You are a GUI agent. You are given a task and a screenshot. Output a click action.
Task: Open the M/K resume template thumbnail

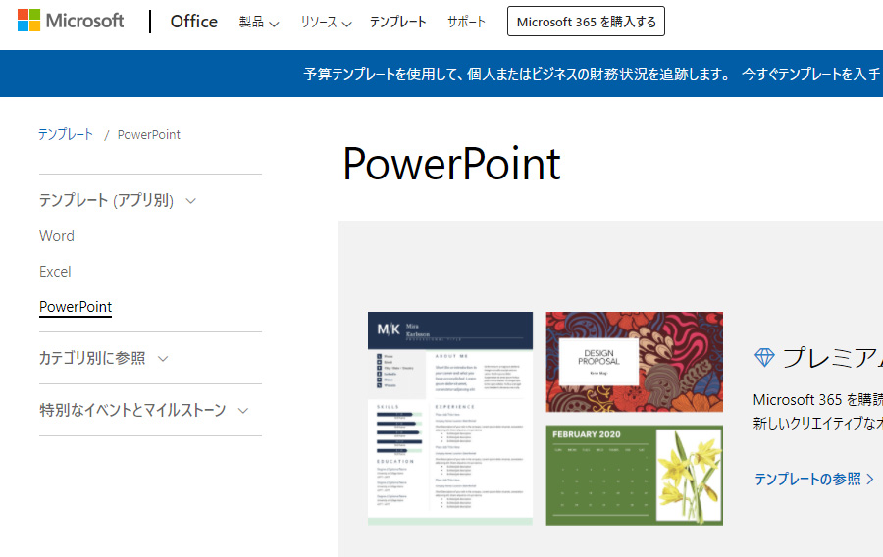tap(450, 419)
